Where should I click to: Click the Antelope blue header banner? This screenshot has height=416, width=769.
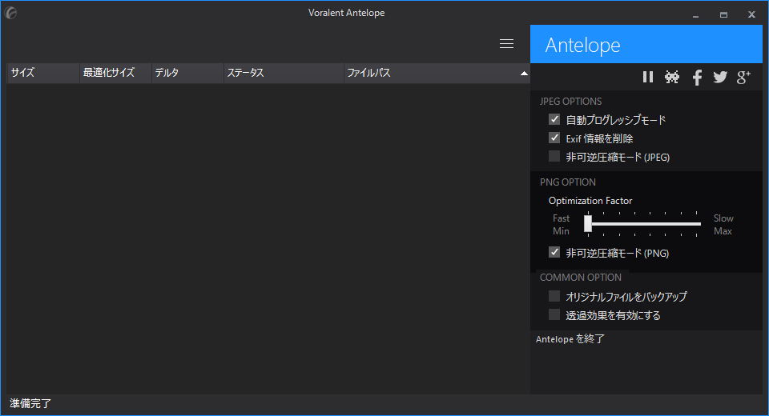[x=646, y=44]
